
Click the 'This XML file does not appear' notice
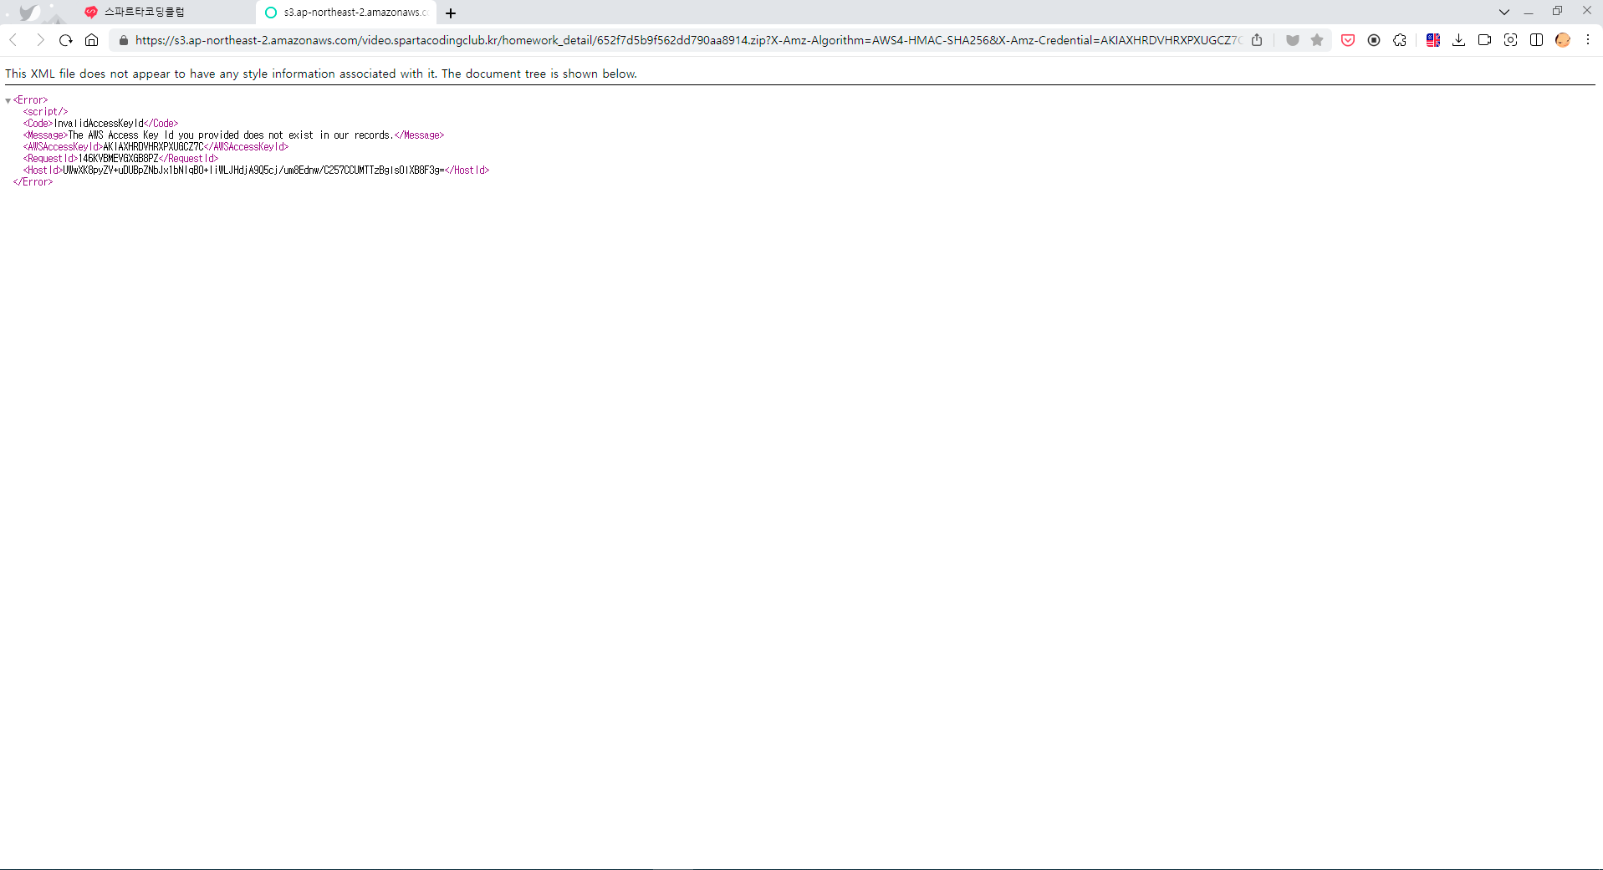click(321, 74)
